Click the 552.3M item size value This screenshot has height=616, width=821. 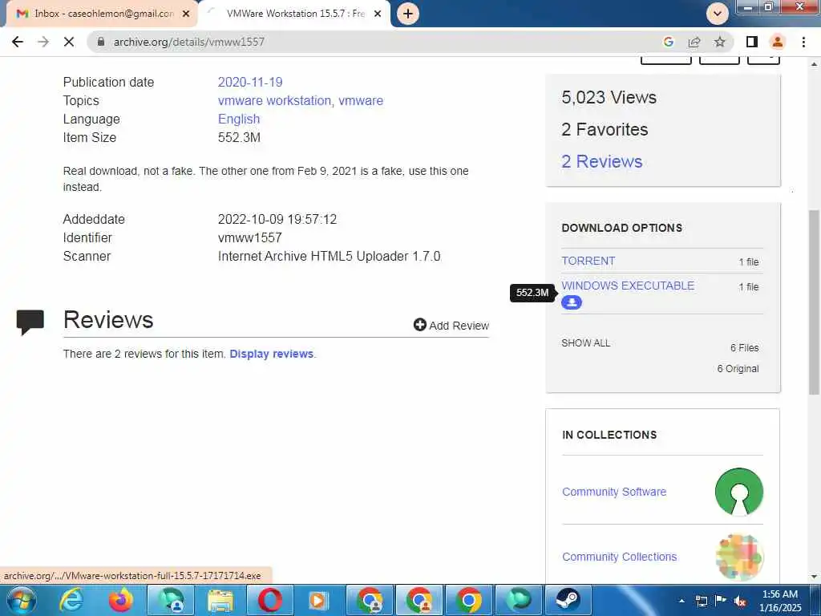pos(239,138)
